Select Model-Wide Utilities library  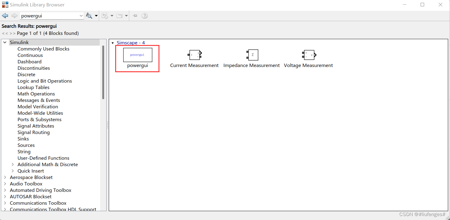click(x=40, y=113)
